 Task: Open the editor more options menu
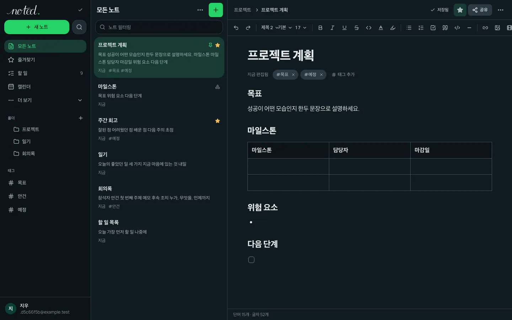[501, 10]
